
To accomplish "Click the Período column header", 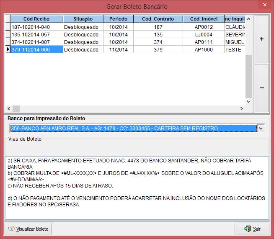I will coord(118,19).
